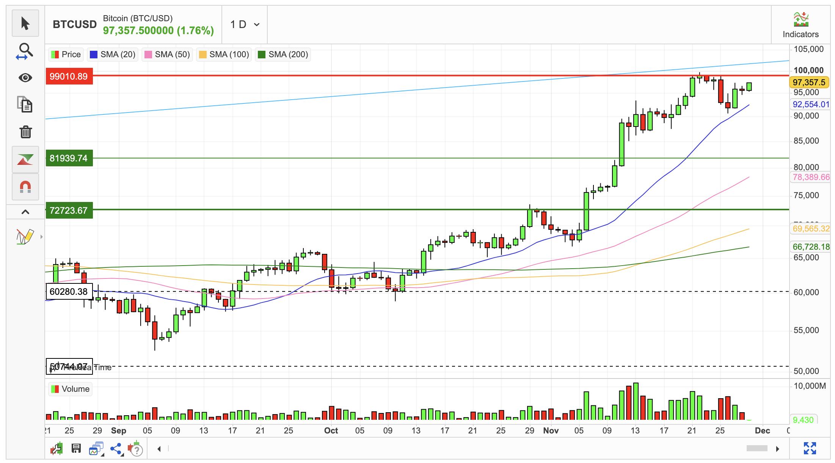Image resolution: width=835 pixels, height=463 pixels.
Task: Click the horizontal scrollbar thumb
Action: coord(757,449)
